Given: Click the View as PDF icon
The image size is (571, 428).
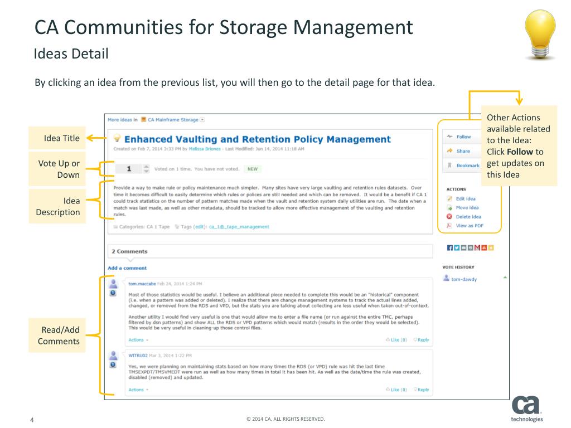Looking at the screenshot, I should pos(449,226).
